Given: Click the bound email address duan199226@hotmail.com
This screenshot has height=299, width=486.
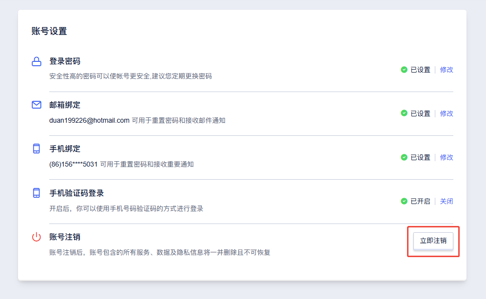Looking at the screenshot, I should 89,120.
